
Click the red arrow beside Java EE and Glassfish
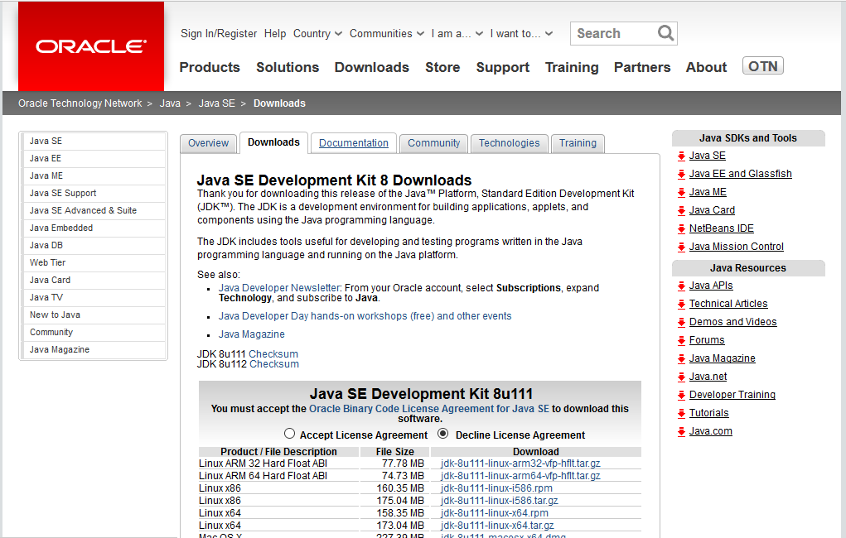tap(681, 175)
